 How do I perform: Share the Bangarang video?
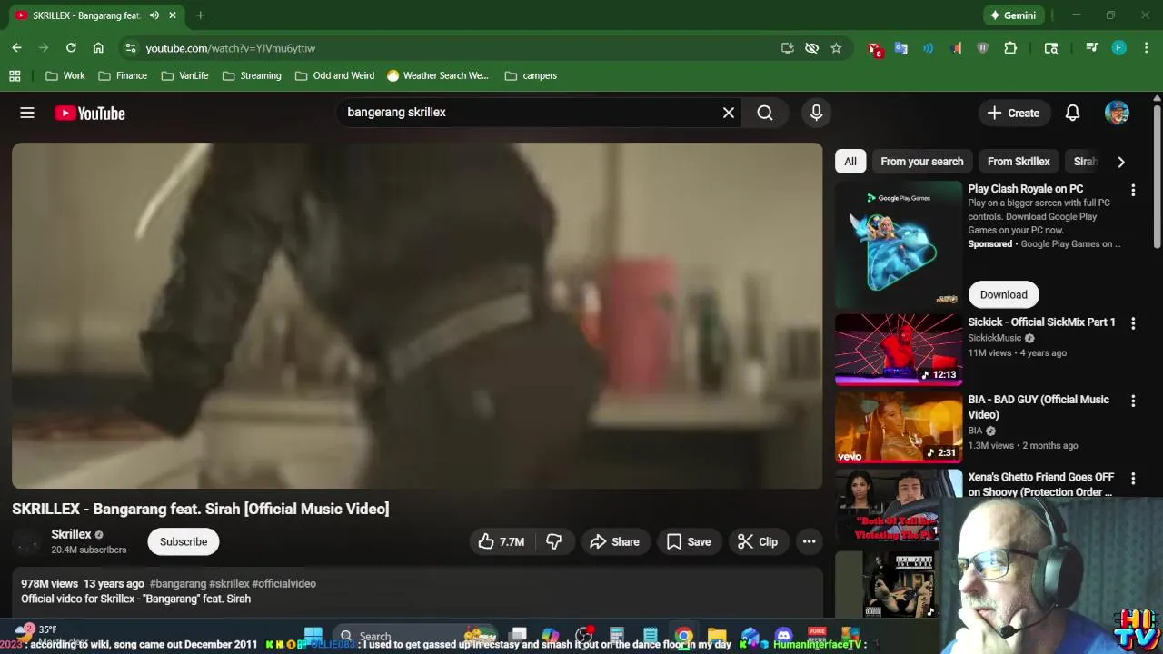tap(614, 541)
